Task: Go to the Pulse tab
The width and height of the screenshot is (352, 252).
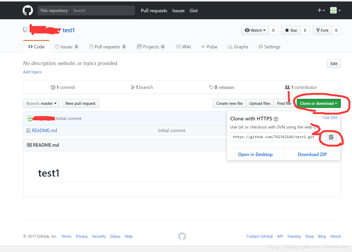Action: pyautogui.click(x=209, y=47)
